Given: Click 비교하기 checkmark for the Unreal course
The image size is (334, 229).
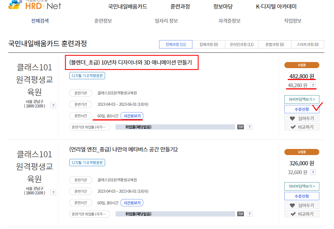Looking at the screenshot, I should [x=302, y=214].
